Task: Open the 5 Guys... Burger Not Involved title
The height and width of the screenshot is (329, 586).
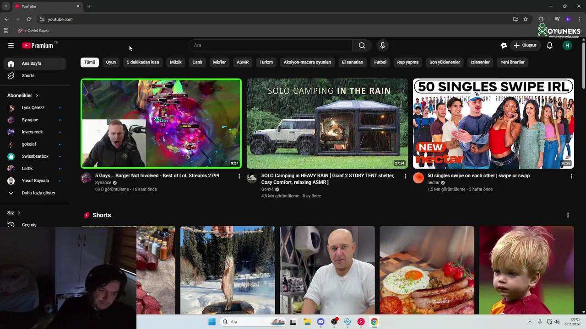Action: tap(157, 175)
